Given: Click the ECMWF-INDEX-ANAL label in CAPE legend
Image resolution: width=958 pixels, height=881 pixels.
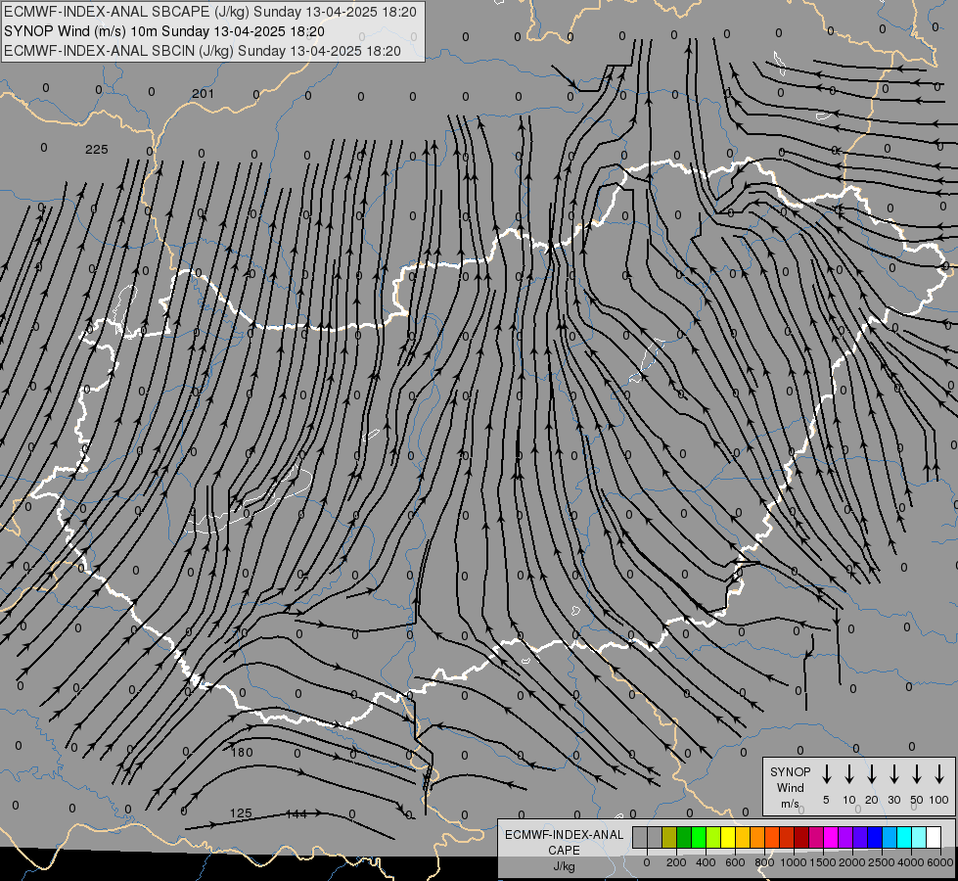Looking at the screenshot, I should 564,835.
